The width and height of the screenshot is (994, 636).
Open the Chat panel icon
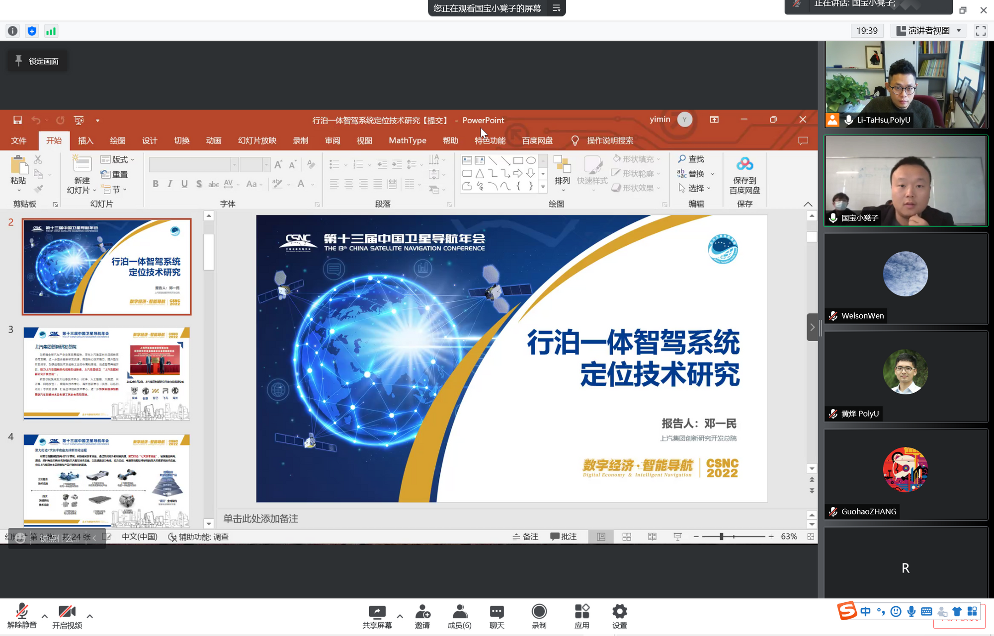497,612
